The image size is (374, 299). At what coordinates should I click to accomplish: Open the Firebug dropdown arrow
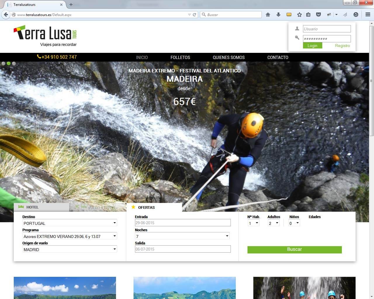pyautogui.click(x=336, y=15)
